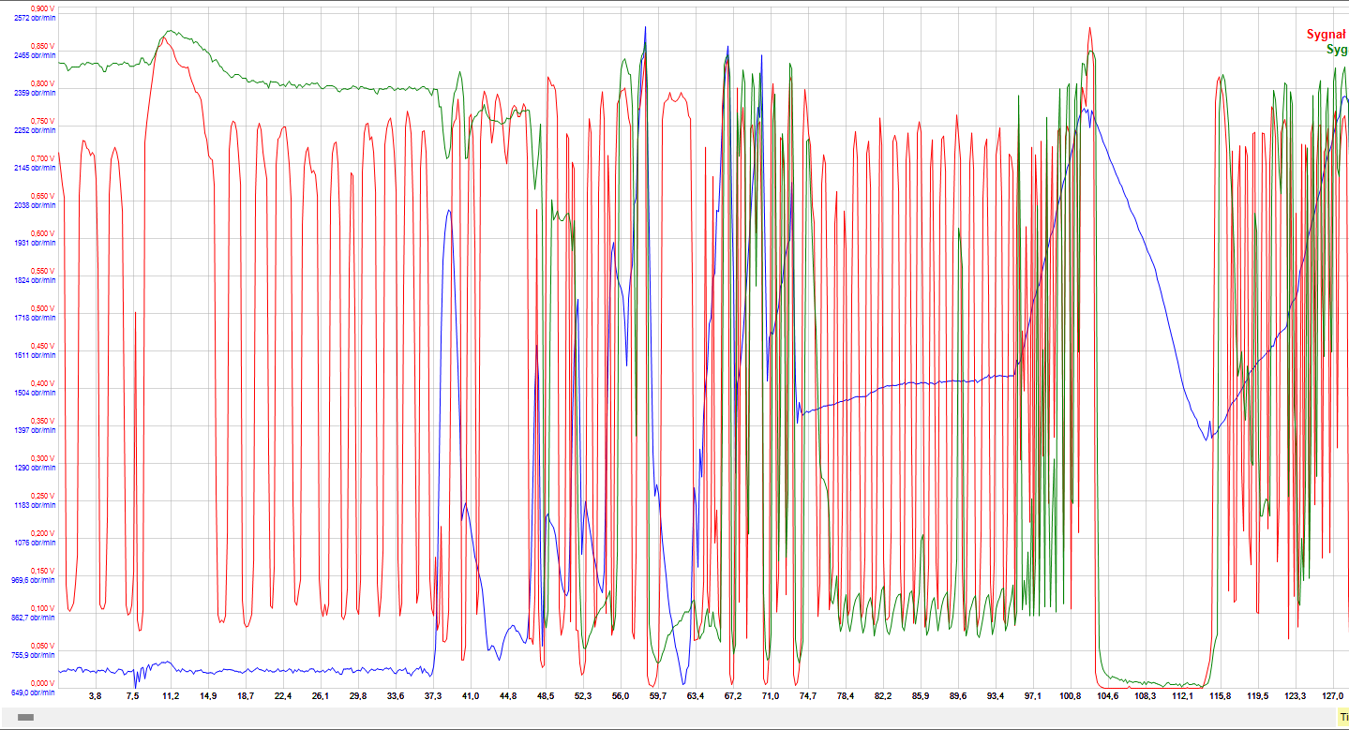Click the 0,250 V axis label
1349x730 pixels.
pos(42,496)
